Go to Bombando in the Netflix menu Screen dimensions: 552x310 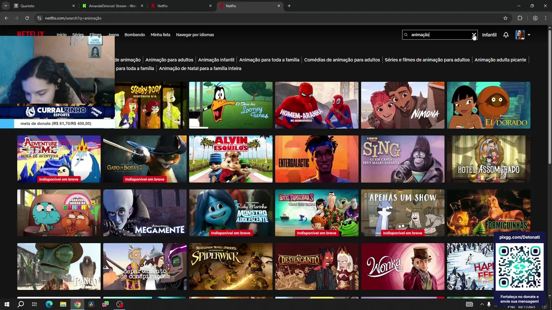[135, 35]
